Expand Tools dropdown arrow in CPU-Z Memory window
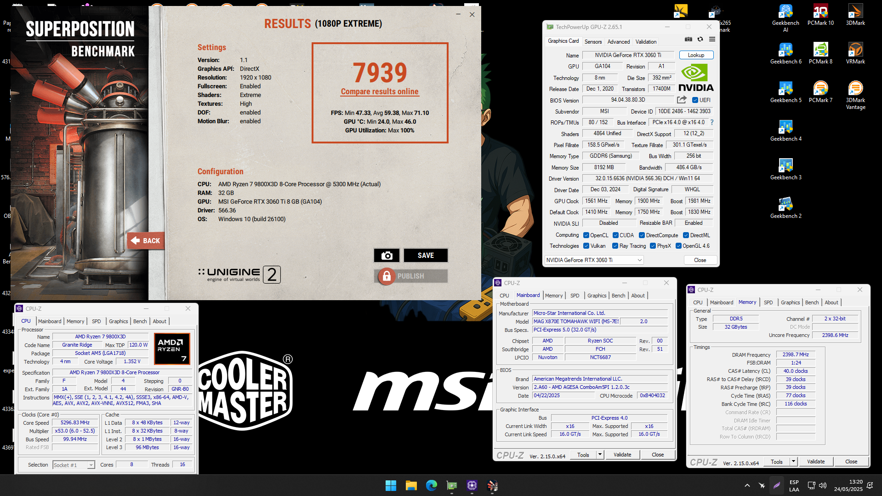 [793, 462]
